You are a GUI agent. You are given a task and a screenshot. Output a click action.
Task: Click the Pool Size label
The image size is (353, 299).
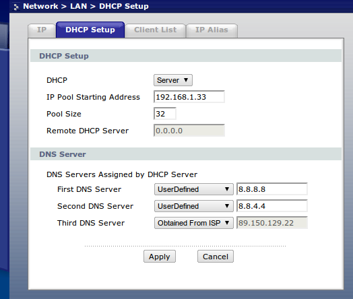pos(64,114)
